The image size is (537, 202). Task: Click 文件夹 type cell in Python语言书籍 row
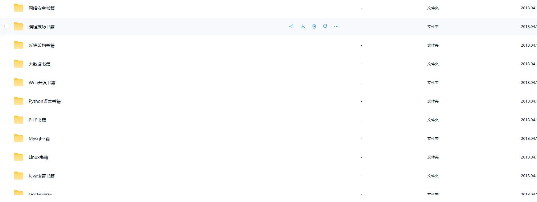pyautogui.click(x=433, y=101)
